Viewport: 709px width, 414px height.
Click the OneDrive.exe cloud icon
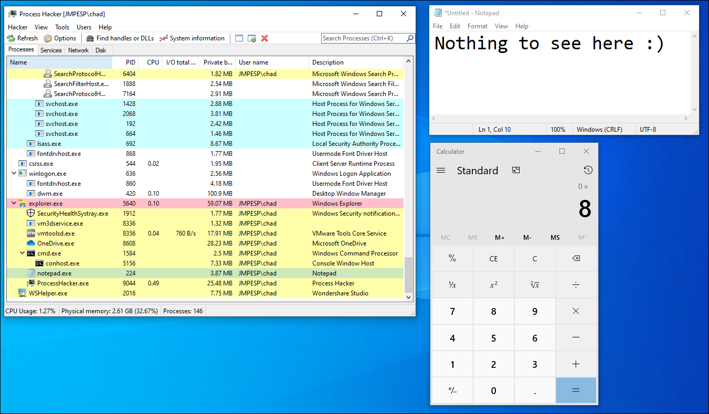click(31, 243)
